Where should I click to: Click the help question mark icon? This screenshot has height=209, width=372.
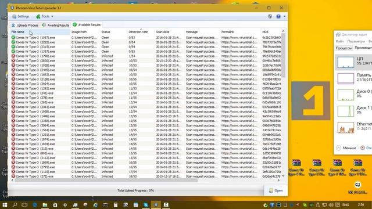278,16
